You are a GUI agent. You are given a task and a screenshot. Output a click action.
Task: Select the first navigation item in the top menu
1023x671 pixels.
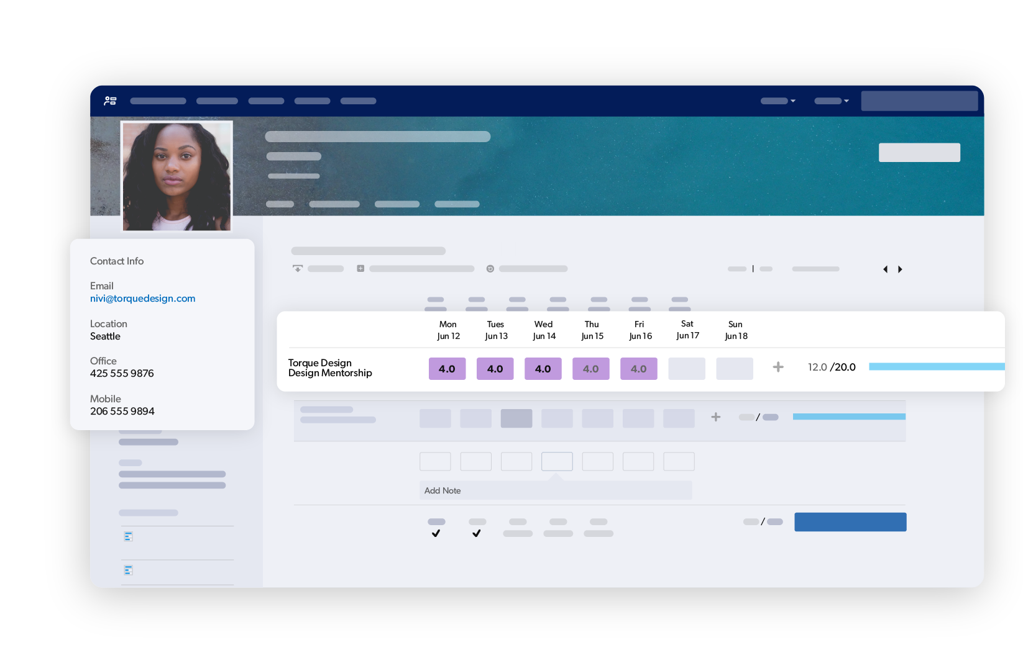click(x=158, y=101)
